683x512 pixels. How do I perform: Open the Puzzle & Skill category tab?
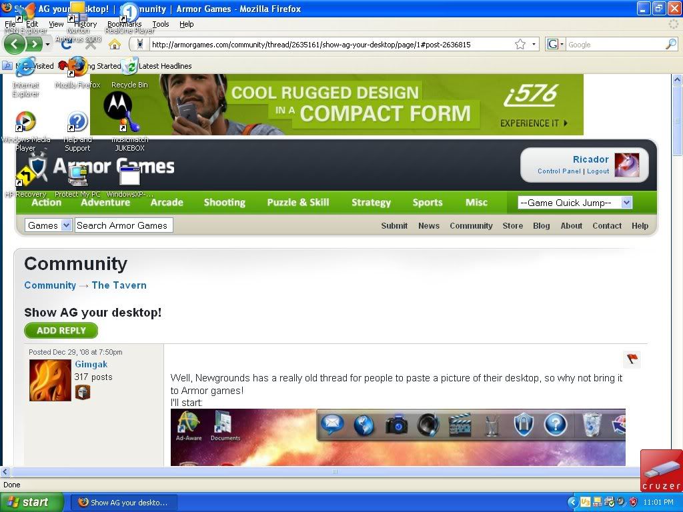coord(298,203)
